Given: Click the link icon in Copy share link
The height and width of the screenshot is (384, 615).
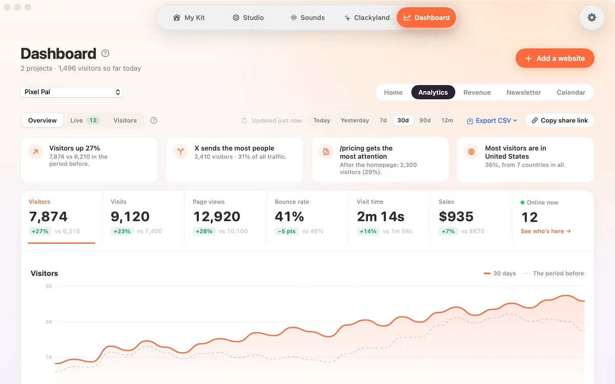Looking at the screenshot, I should click(x=535, y=120).
